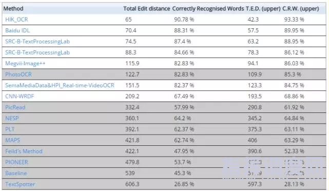
Task: Open the Megvii-Image++ method link
Action: [x=25, y=63]
